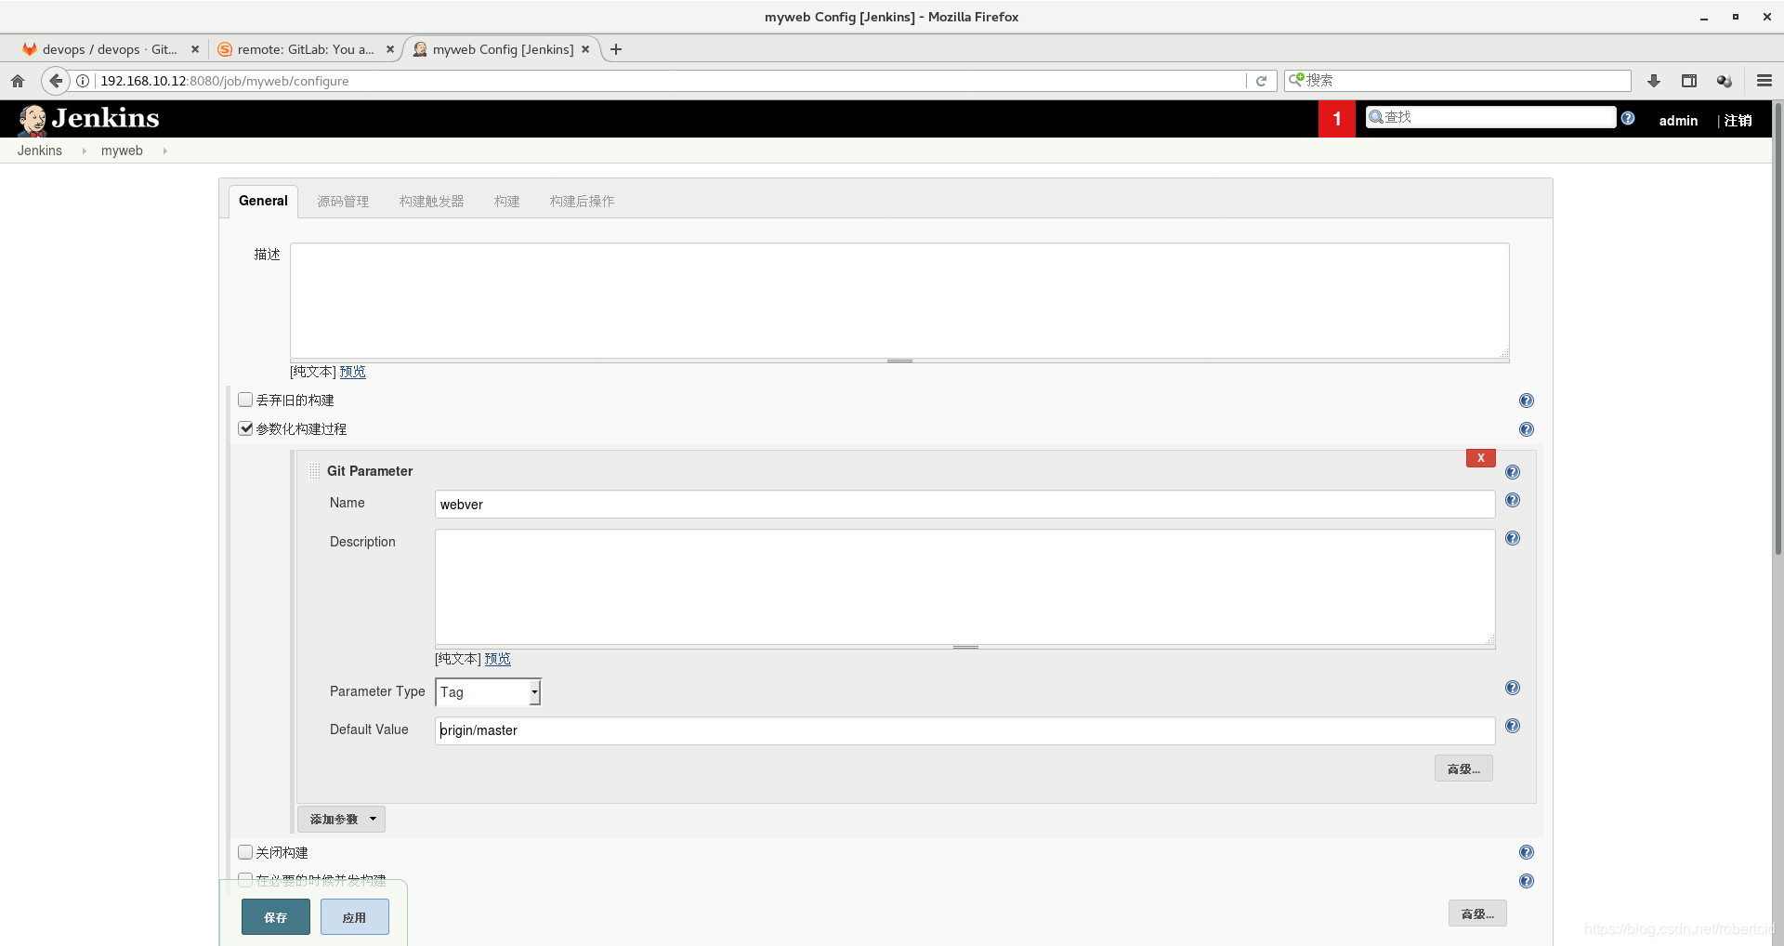The width and height of the screenshot is (1784, 946).
Task: Expand the '添加参数' dropdown button
Action: tap(341, 819)
